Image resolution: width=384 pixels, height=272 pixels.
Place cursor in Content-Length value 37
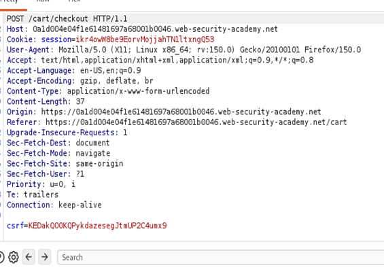[x=80, y=101]
